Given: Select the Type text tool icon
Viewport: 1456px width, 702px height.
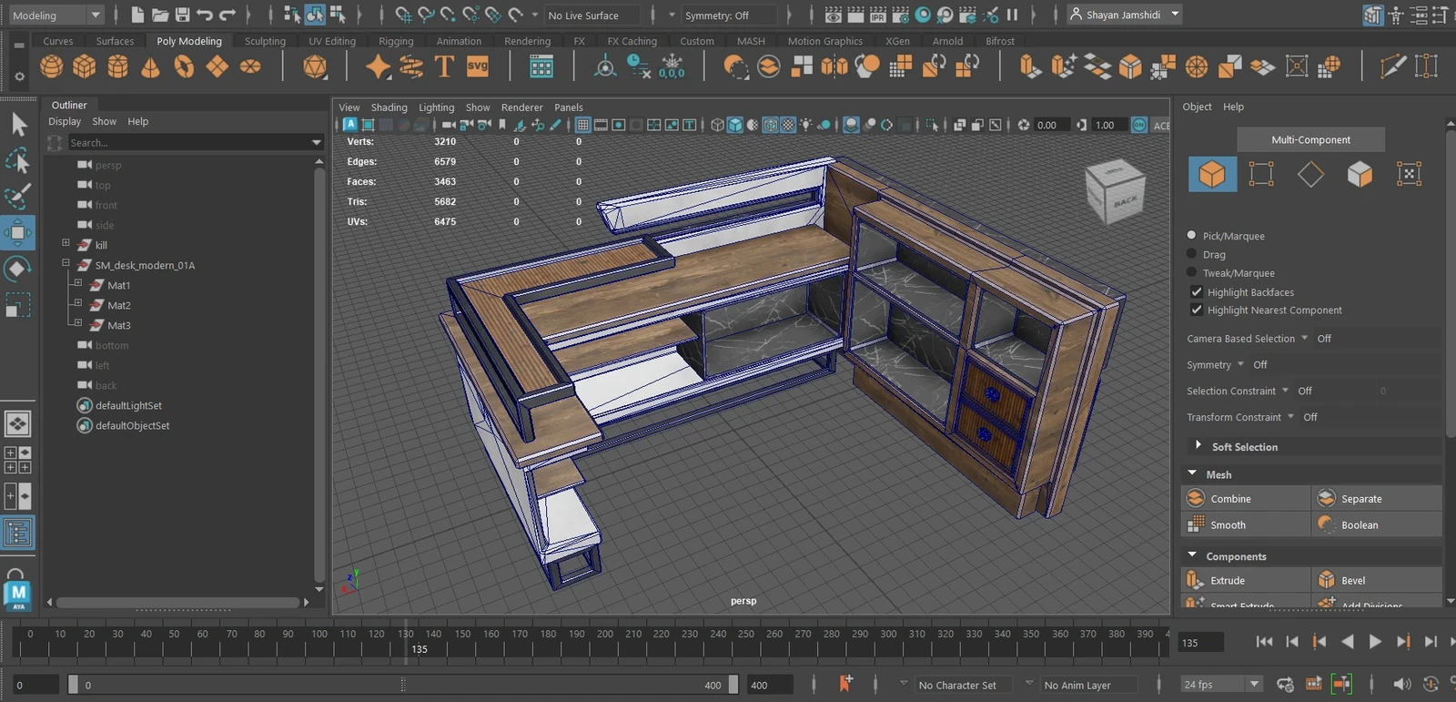Looking at the screenshot, I should pyautogui.click(x=444, y=66).
